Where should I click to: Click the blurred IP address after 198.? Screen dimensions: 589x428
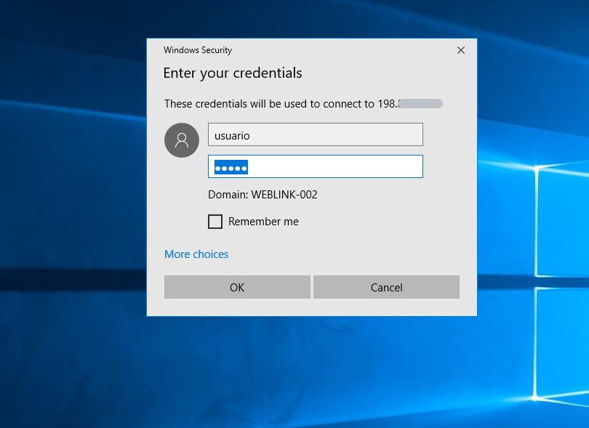click(x=421, y=104)
